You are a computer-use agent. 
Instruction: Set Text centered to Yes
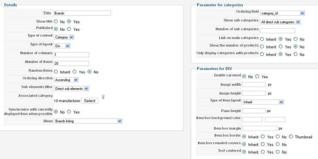tap(263, 152)
